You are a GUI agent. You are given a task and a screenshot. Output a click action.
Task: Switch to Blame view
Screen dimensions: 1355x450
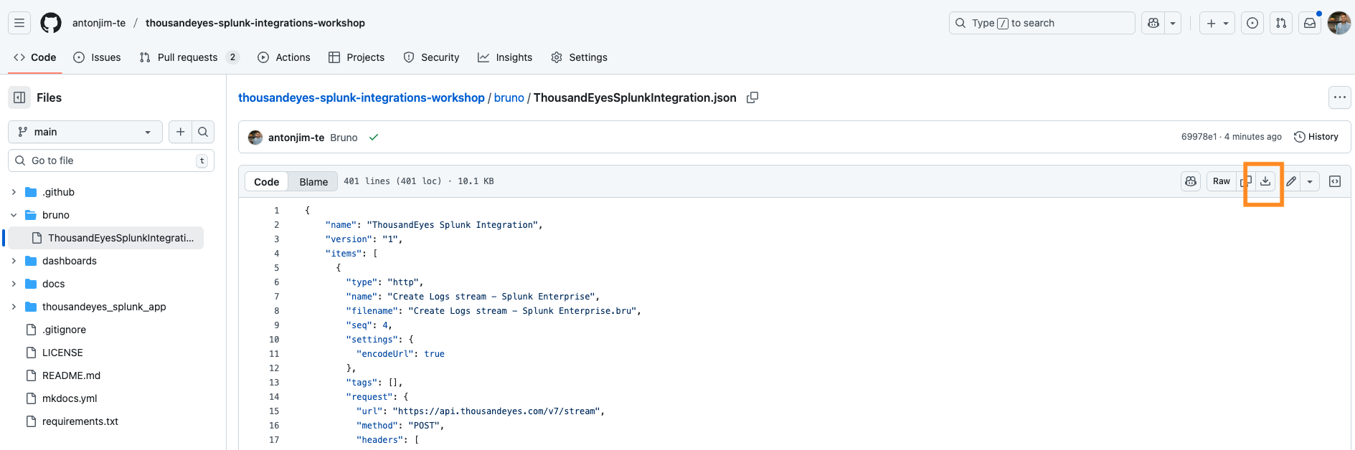(313, 182)
